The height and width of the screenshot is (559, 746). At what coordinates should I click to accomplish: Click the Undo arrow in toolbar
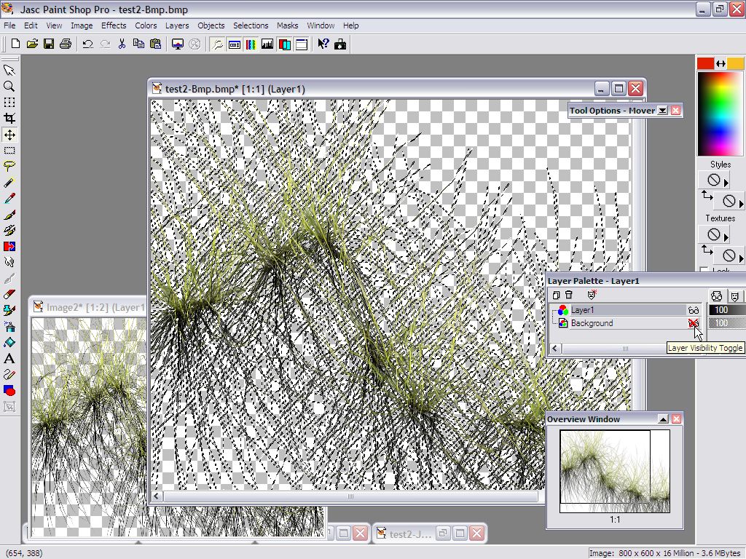click(x=87, y=44)
